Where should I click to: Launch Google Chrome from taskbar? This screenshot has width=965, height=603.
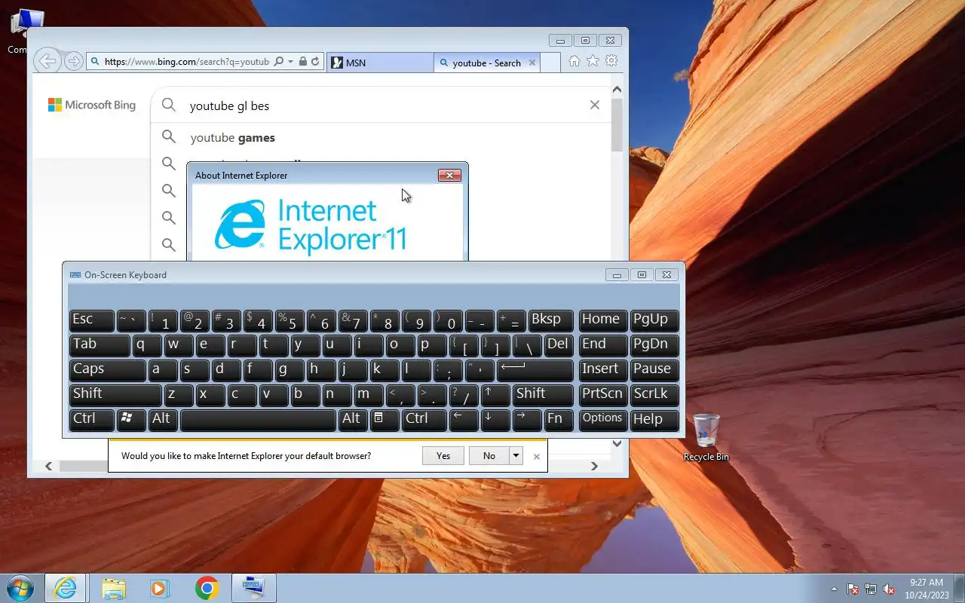207,588
